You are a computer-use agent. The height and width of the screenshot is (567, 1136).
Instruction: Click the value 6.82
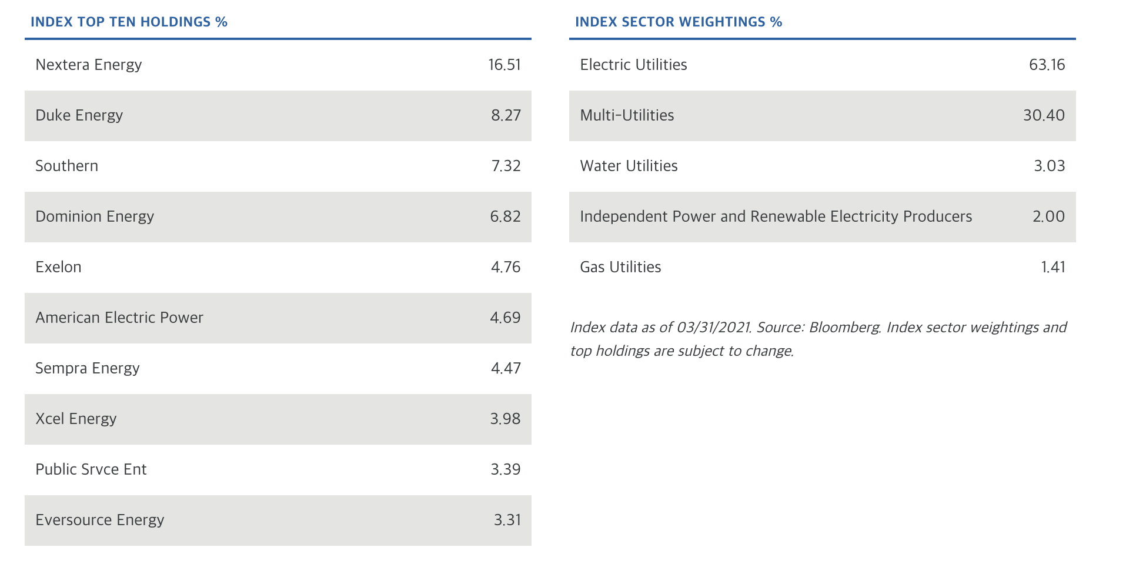tap(506, 216)
